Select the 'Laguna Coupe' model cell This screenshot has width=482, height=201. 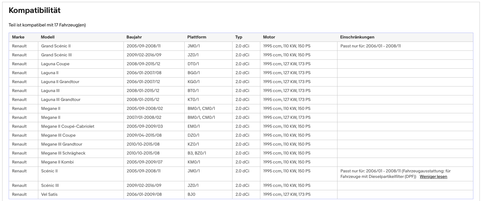point(81,64)
